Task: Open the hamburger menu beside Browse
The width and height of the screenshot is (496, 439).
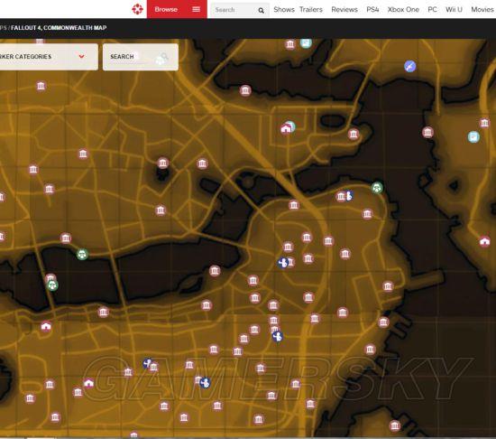Action: click(196, 9)
